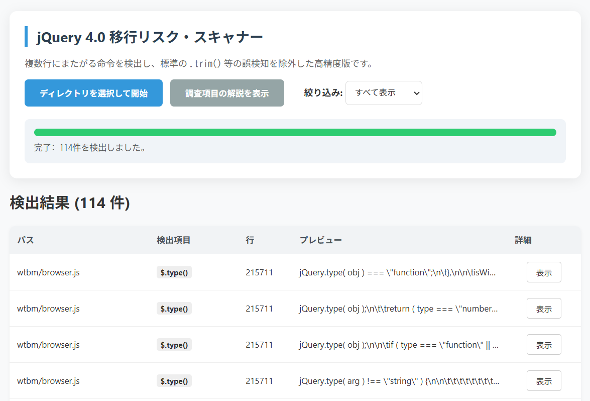
Task: Open the 絞り込み filter dropdown
Action: coord(384,93)
